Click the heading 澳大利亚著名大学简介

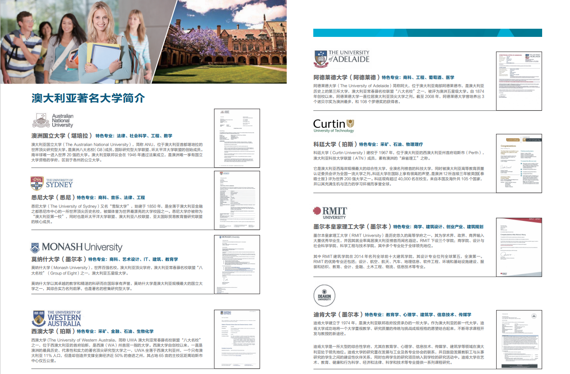(x=88, y=98)
